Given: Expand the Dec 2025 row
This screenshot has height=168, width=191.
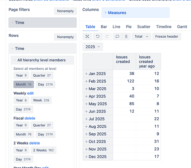Looking at the screenshot, I should [86, 157].
